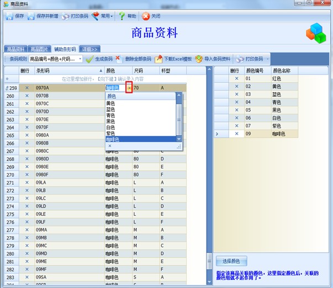Image resolution: width=333 pixels, height=288 pixels.
Task: Click the dropdown list scroll-down arrow
Action: pyautogui.click(x=179, y=139)
